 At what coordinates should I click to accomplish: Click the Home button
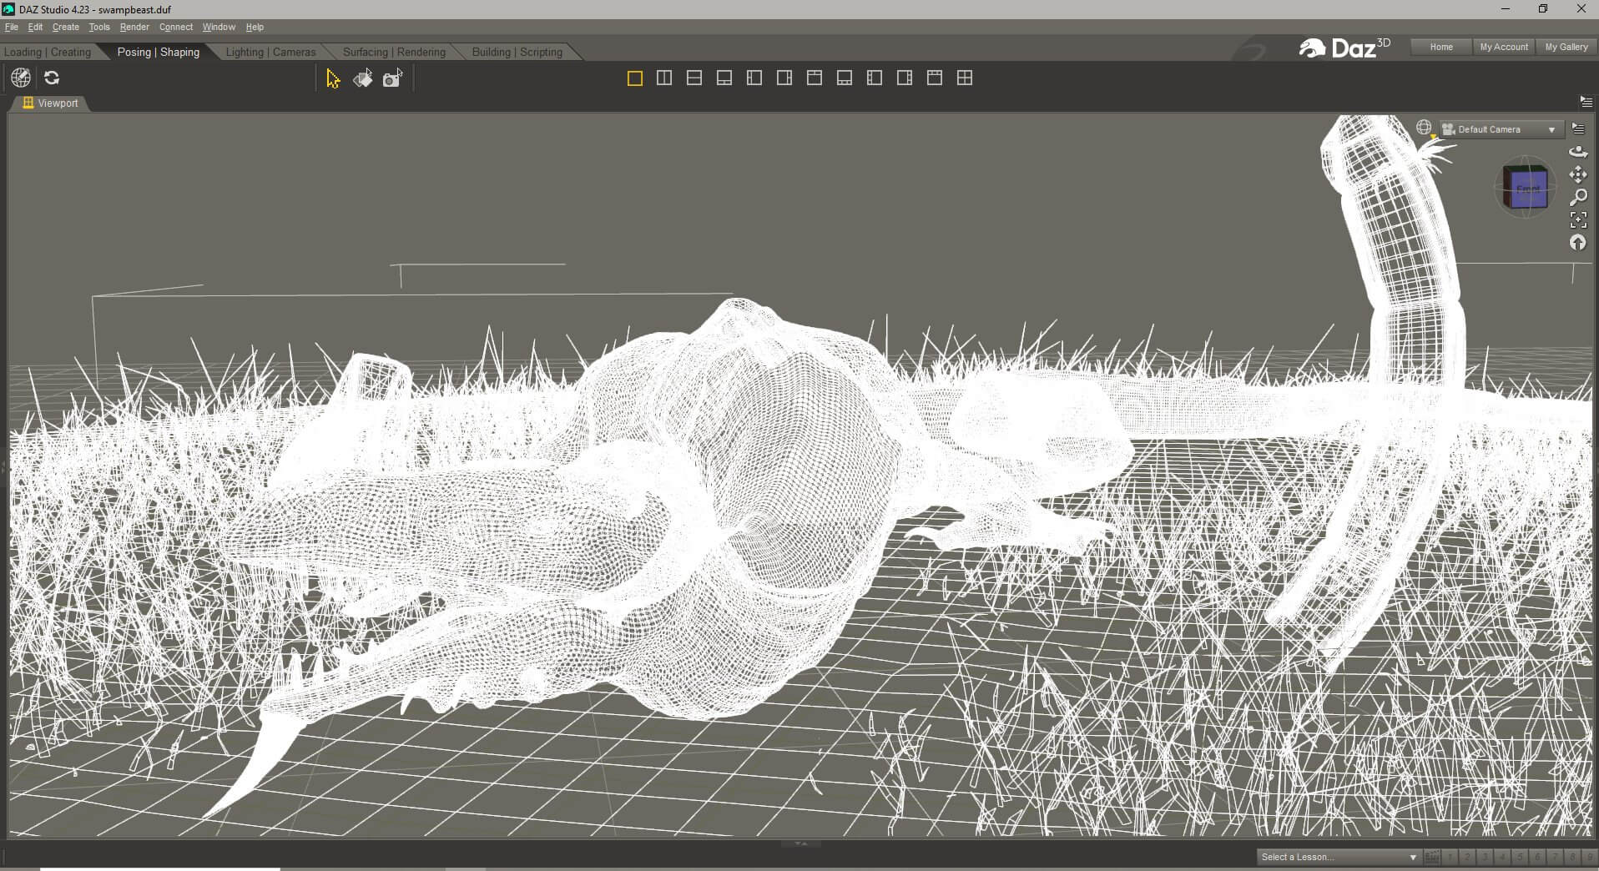click(1441, 47)
